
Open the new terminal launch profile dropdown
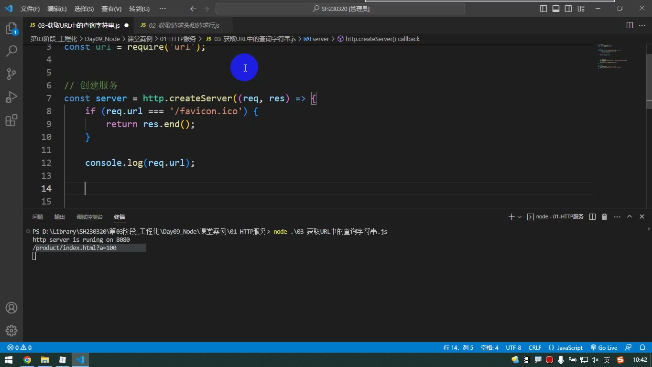(520, 216)
